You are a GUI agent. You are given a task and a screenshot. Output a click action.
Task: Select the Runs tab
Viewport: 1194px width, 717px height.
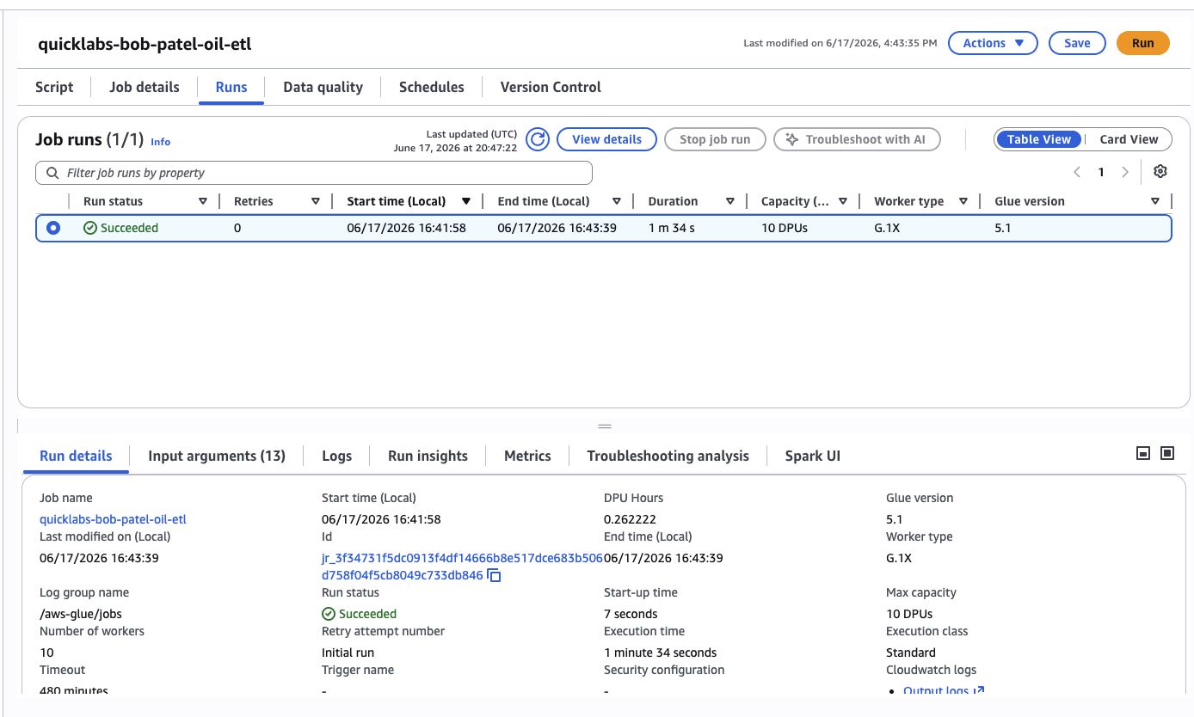pos(231,87)
